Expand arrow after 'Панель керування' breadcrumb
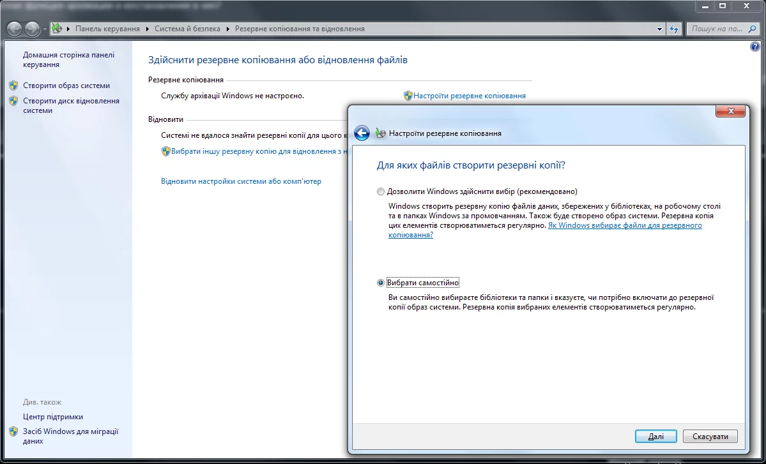The image size is (766, 464). tap(148, 29)
